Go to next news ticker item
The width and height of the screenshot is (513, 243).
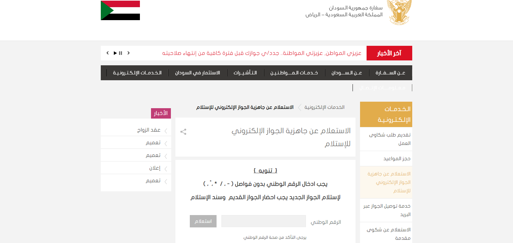point(128,53)
